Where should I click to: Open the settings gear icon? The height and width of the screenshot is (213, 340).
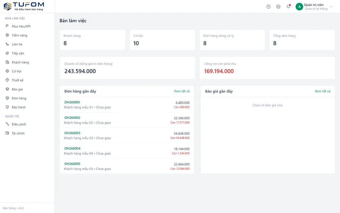[x=278, y=7]
